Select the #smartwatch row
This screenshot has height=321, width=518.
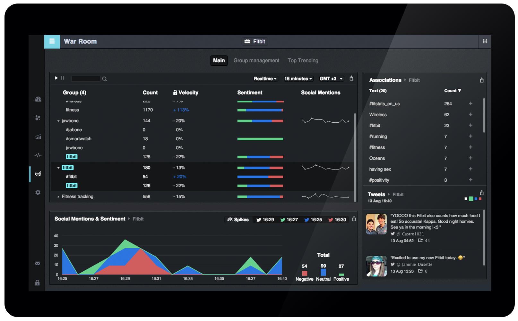(203, 139)
